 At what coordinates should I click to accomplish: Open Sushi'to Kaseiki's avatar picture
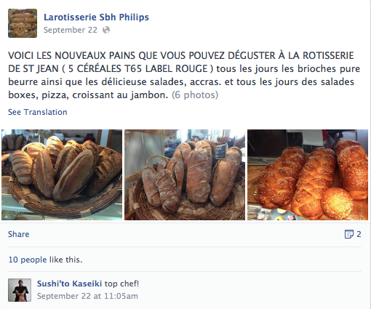20,290
